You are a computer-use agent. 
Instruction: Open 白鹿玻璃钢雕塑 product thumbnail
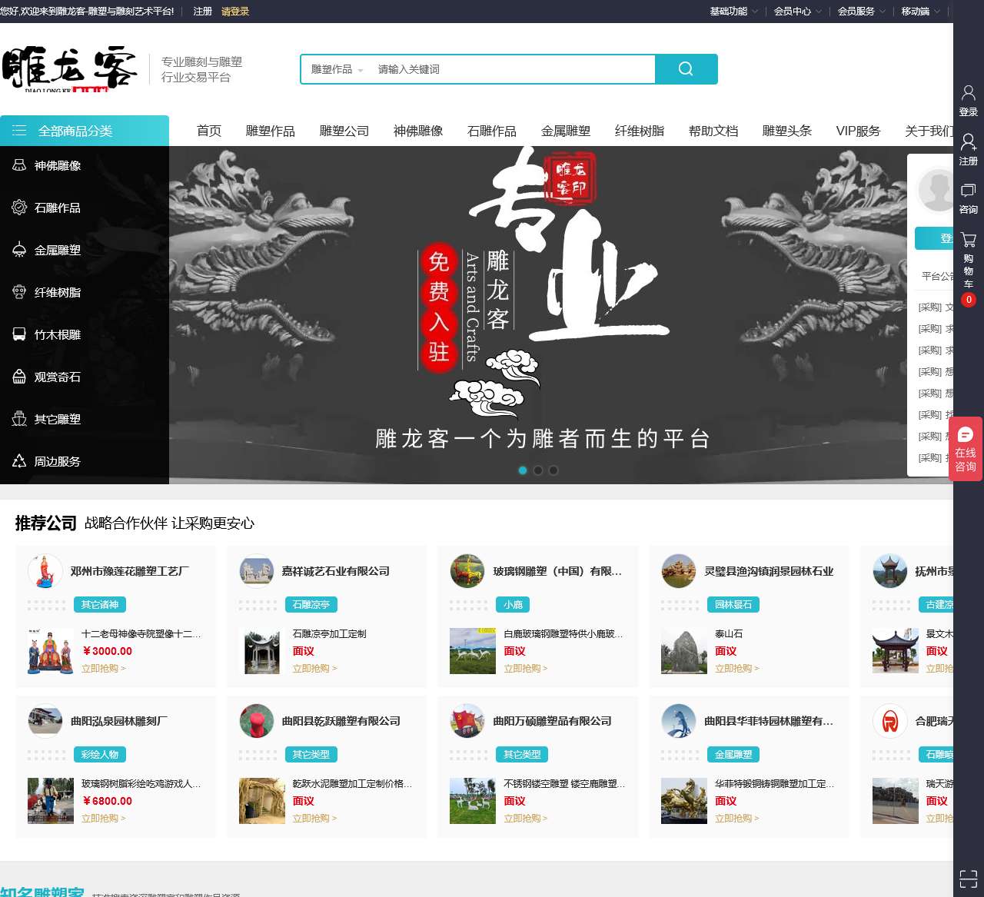[x=473, y=651]
